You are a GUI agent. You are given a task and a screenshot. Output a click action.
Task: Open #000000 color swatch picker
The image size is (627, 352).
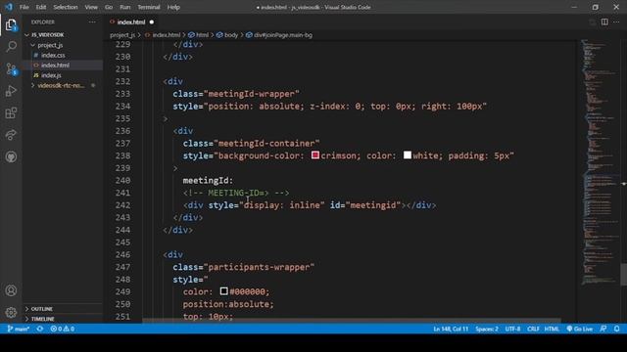coord(224,291)
